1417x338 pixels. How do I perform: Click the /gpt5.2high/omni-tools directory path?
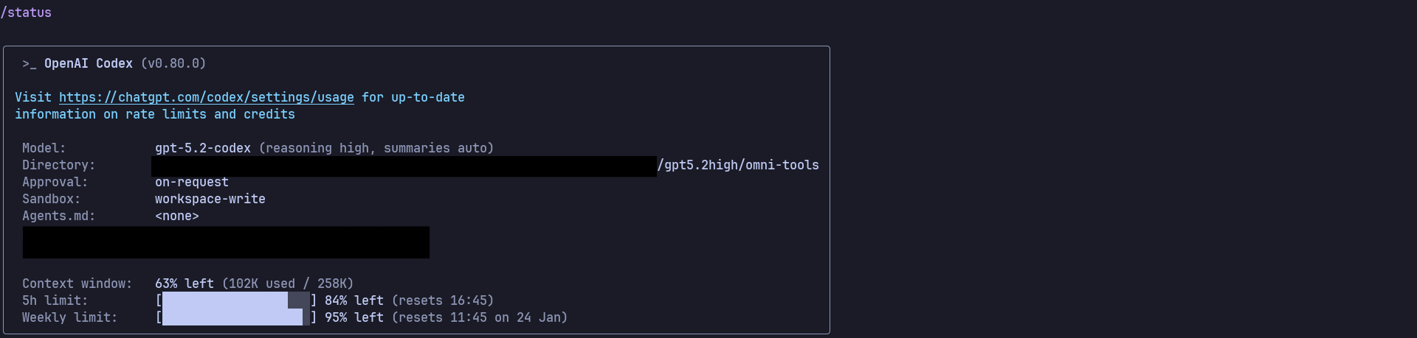[738, 165]
